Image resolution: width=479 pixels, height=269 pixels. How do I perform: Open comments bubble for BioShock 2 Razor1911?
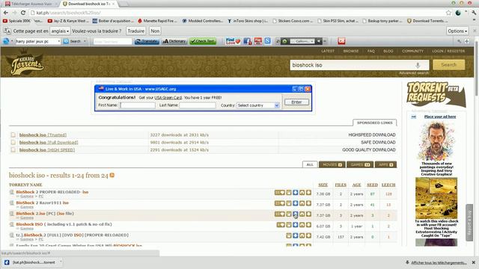(x=280, y=203)
